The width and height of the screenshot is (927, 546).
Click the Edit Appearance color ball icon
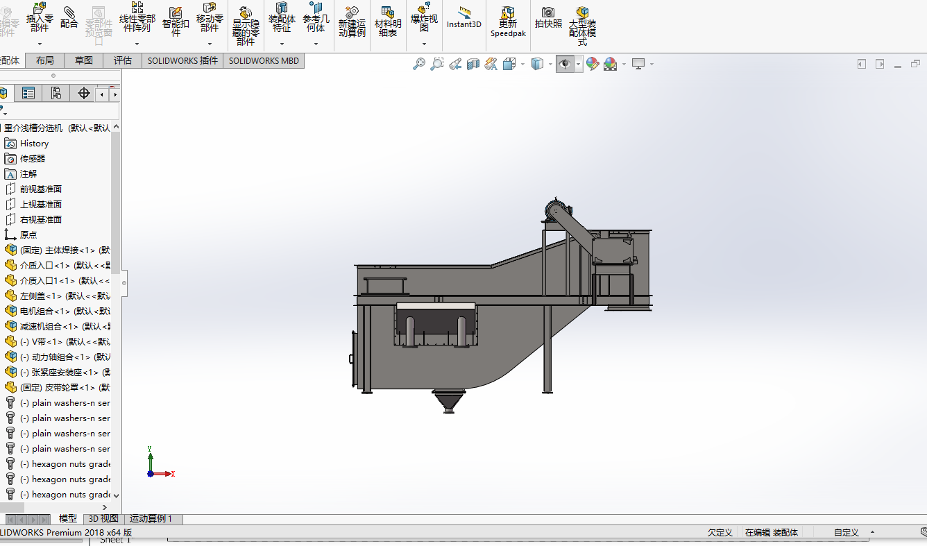point(593,64)
